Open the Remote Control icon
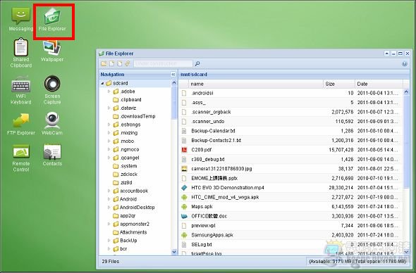This screenshot has height=273, width=416. pos(20,158)
